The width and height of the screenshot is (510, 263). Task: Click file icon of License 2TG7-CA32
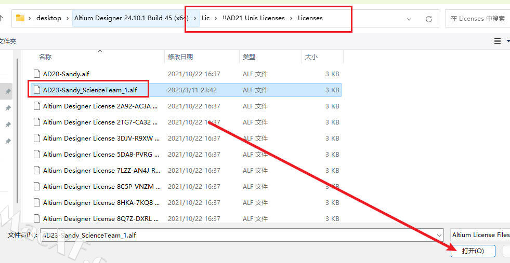(x=37, y=122)
